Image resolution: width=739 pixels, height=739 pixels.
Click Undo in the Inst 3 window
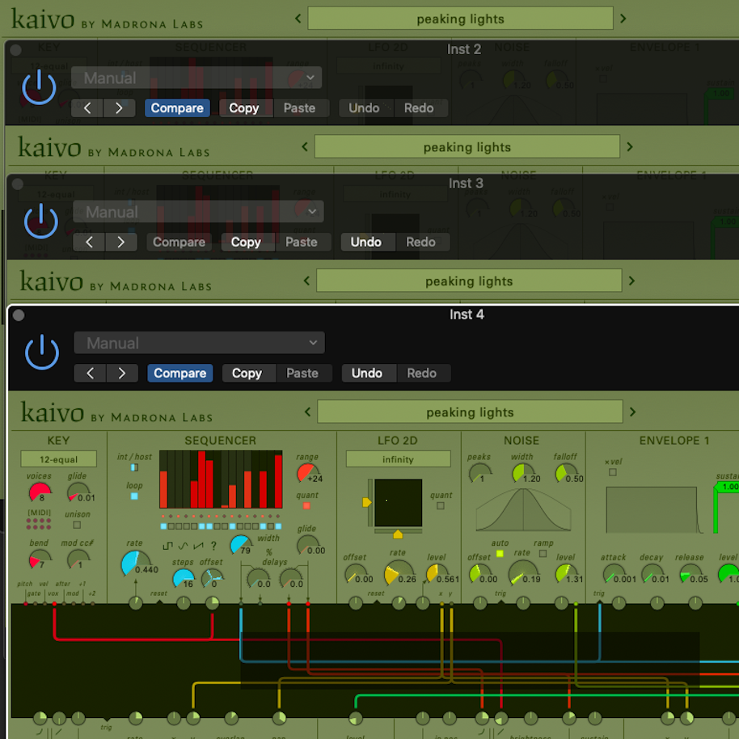click(365, 243)
